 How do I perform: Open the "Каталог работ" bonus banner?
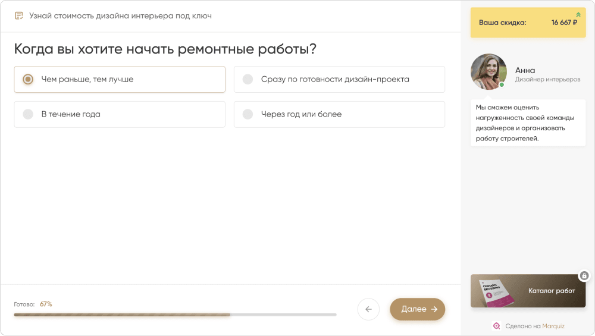[x=552, y=291]
